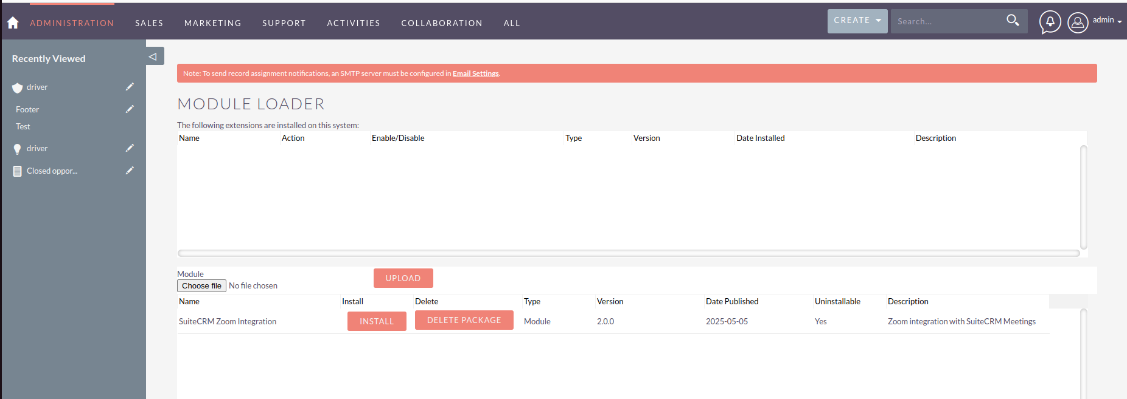This screenshot has height=399, width=1127.
Task: Open the Support menu
Action: [284, 23]
